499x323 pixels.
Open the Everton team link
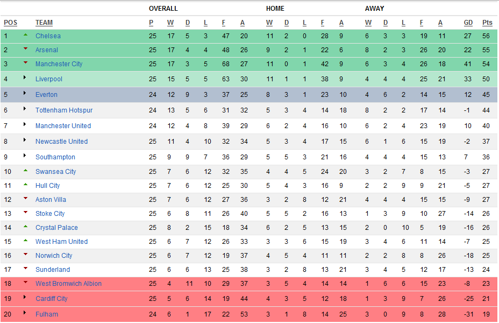pyautogui.click(x=46, y=95)
